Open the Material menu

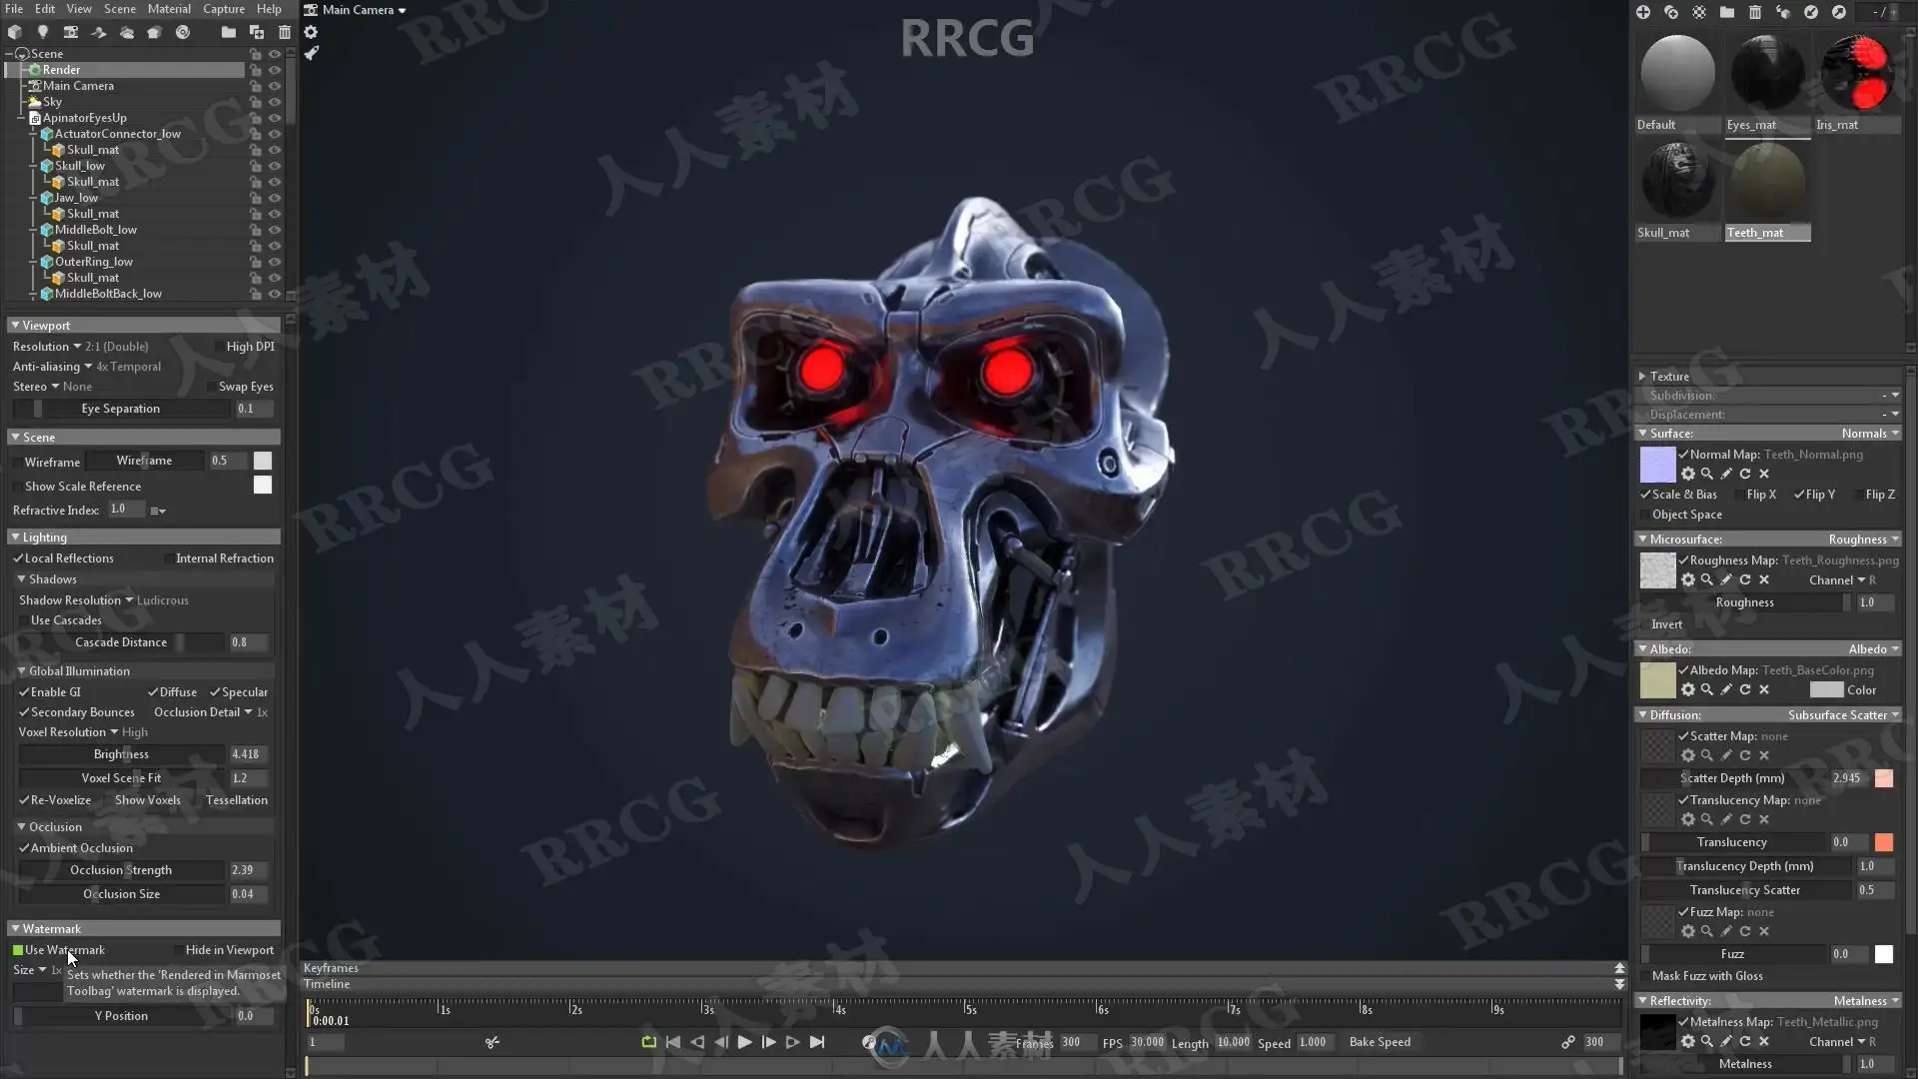pos(169,9)
